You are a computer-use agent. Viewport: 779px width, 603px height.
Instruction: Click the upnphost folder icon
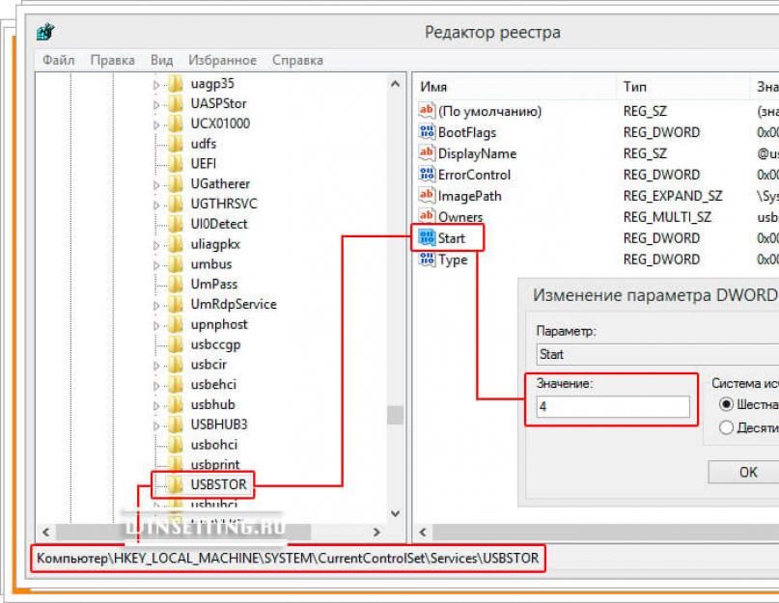176,324
